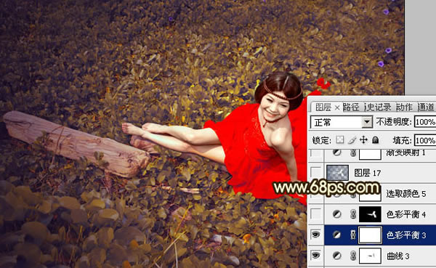Screen dimensions: 436x268
Task: Click mask link icon of 色彩平衡 4
Action: coord(353,214)
